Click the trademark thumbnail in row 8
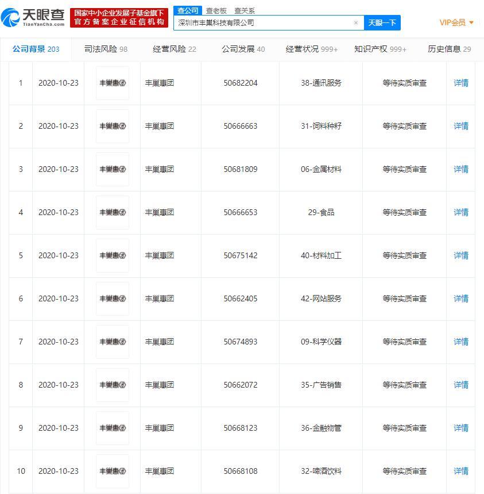Screen dimensions: 484x494 click(x=113, y=385)
